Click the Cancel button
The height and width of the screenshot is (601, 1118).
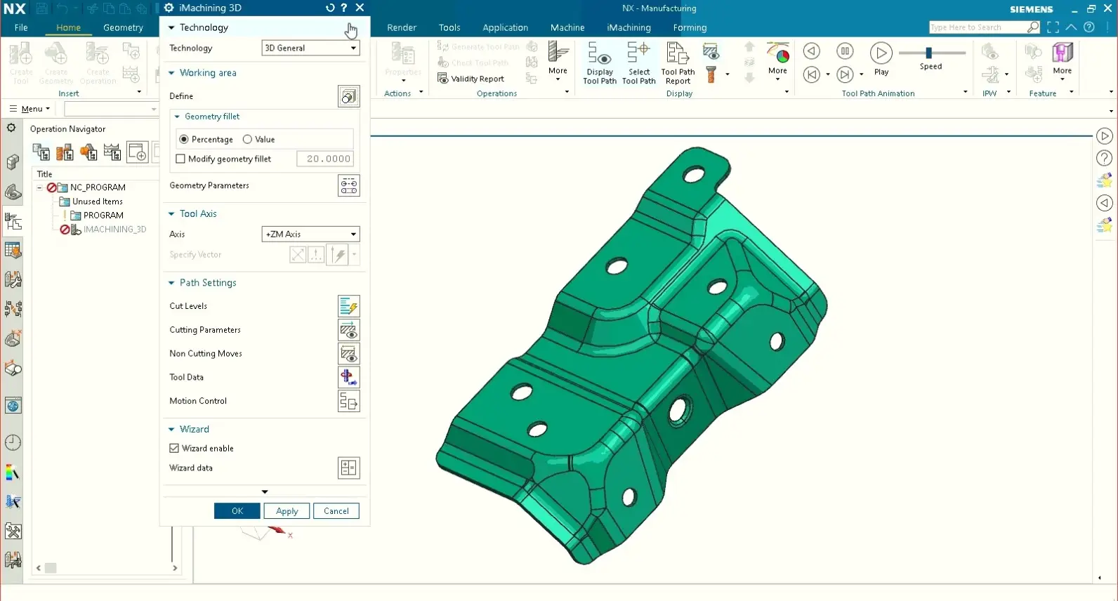pyautogui.click(x=336, y=511)
